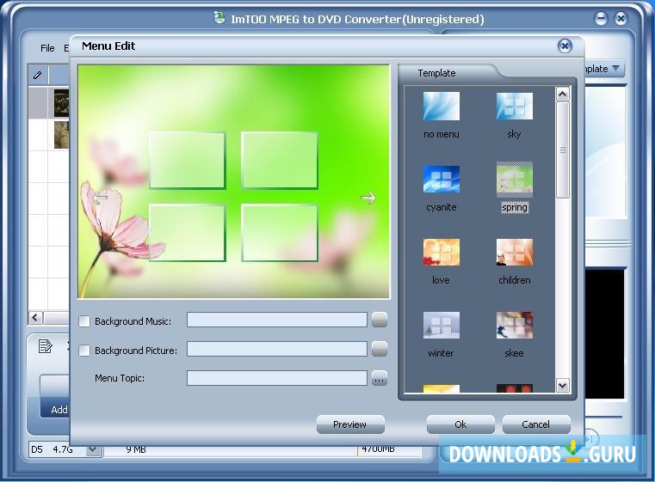
Task: Click bottom-right menu button placeholder in preview
Action: pyautogui.click(x=280, y=233)
